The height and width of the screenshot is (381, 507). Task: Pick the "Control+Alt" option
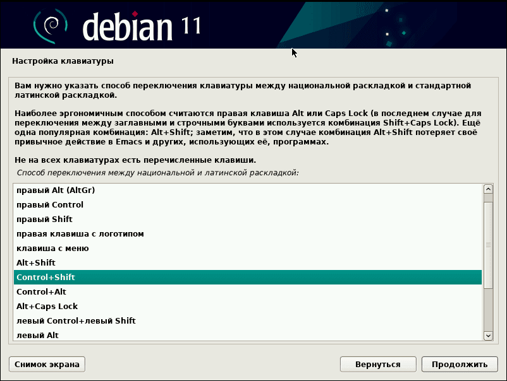[248, 292]
